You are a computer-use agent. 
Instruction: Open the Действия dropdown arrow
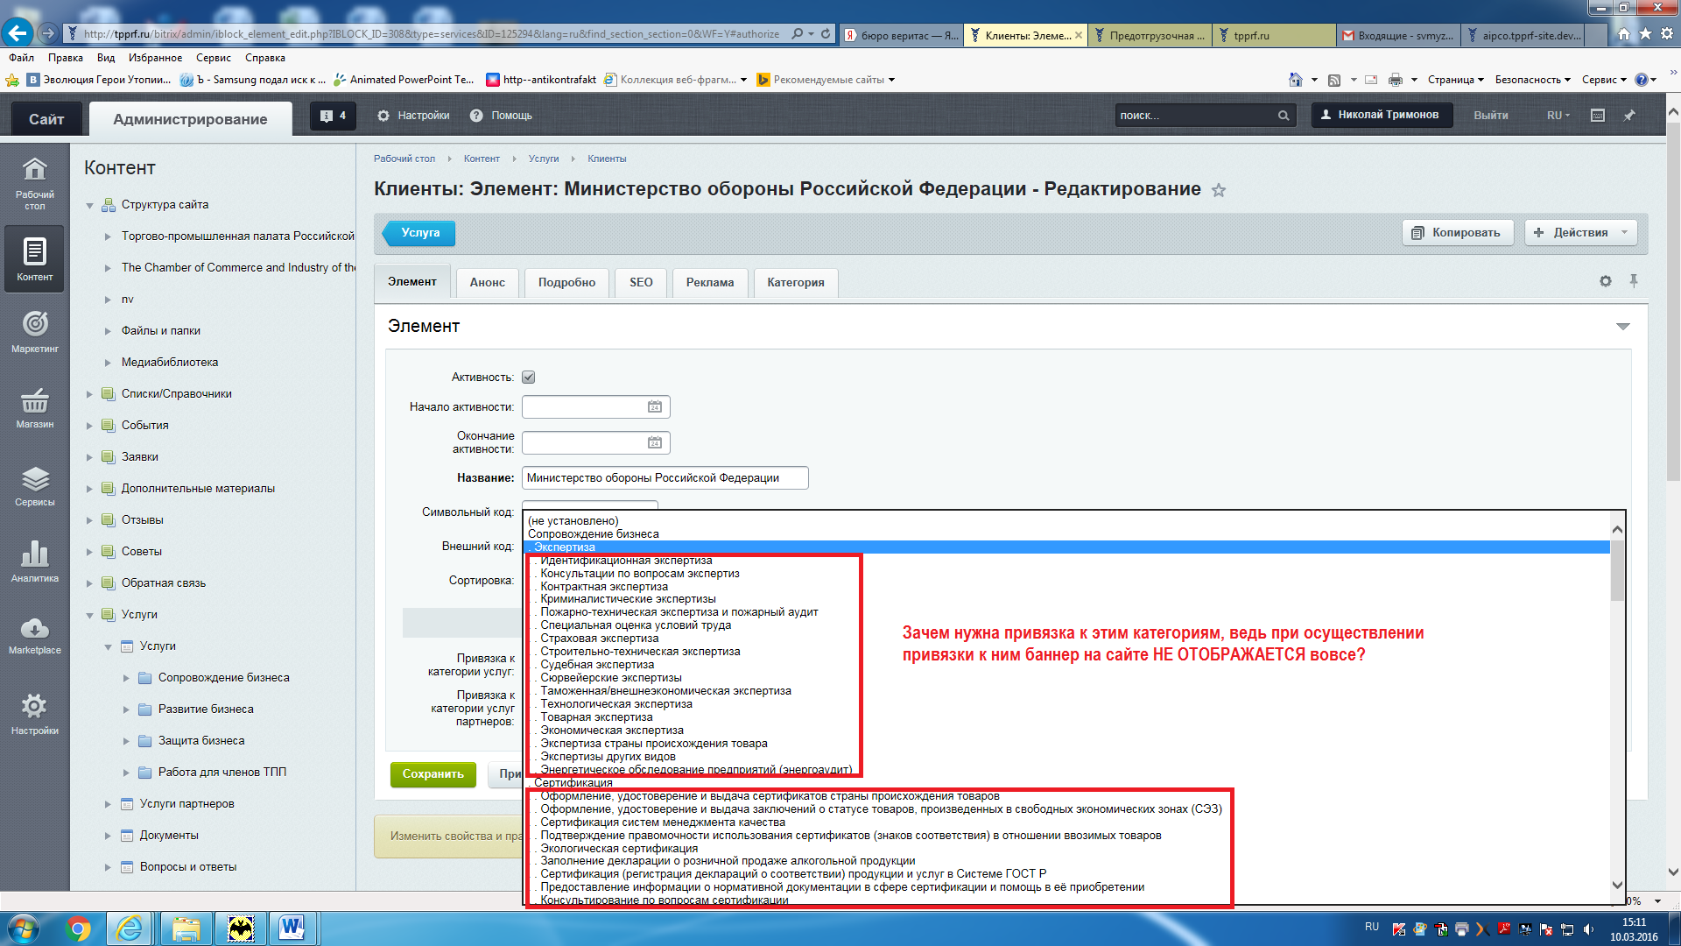coord(1624,233)
